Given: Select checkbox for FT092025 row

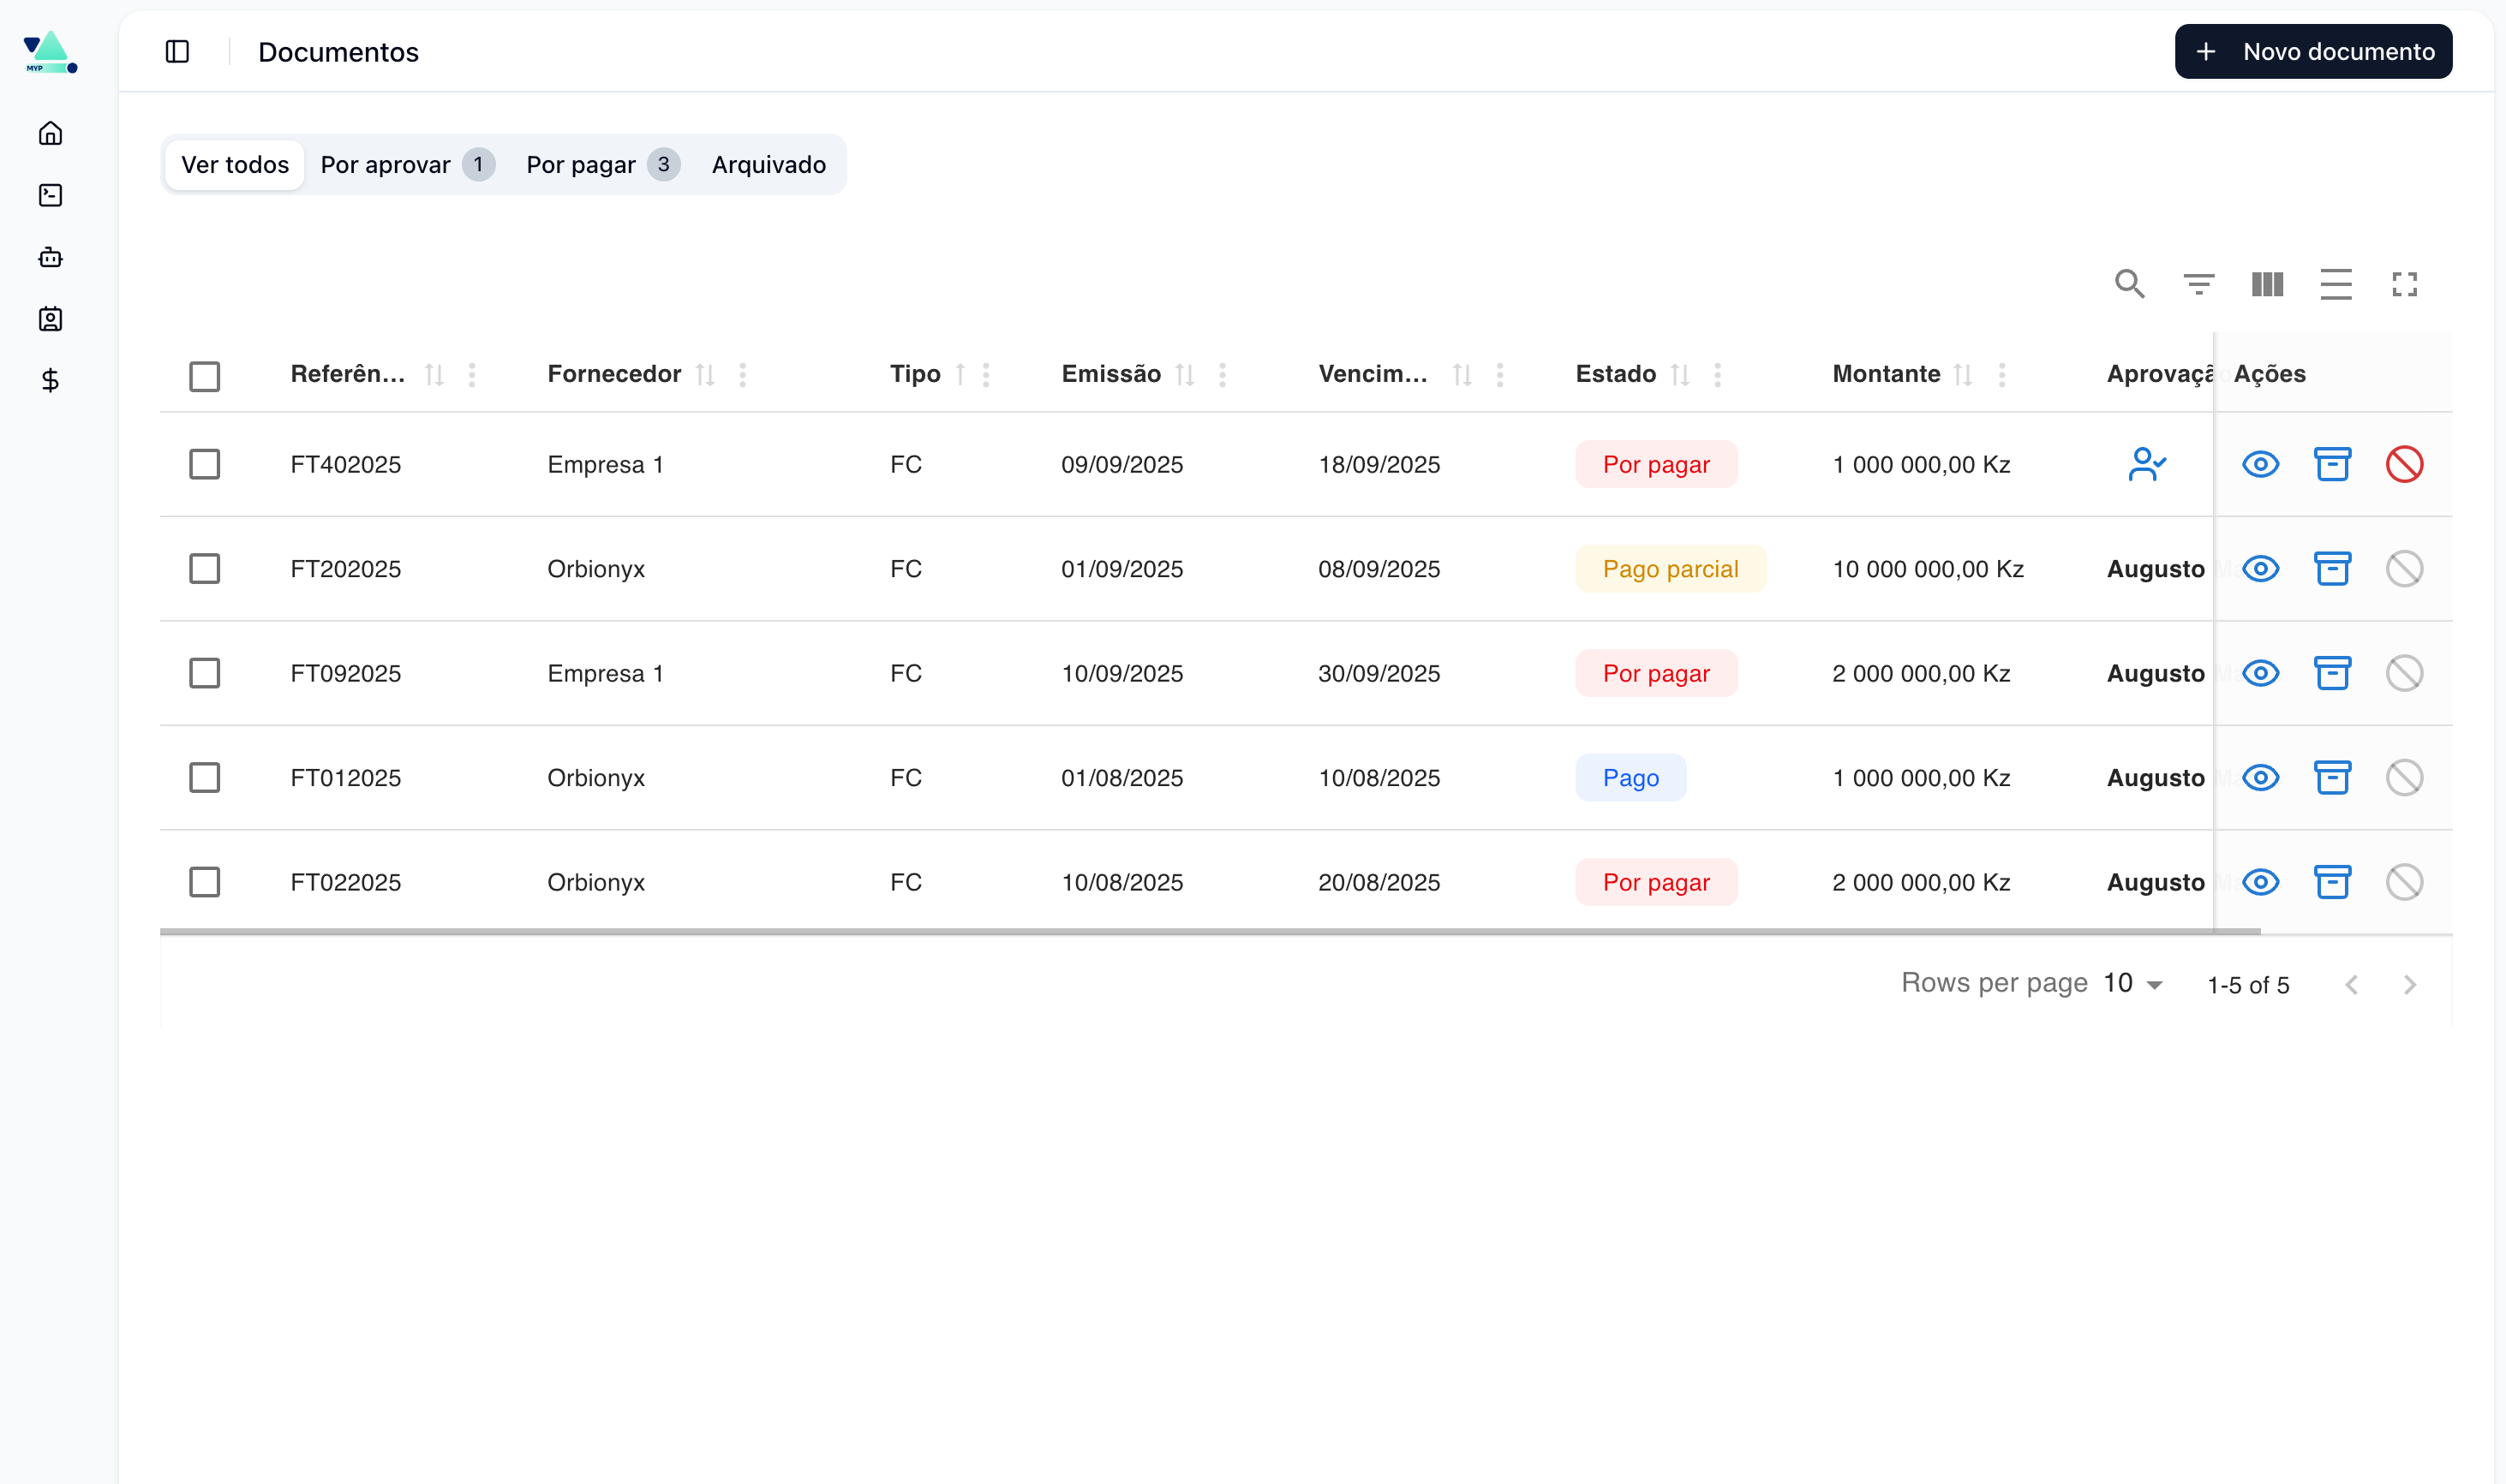Looking at the screenshot, I should pyautogui.click(x=204, y=673).
